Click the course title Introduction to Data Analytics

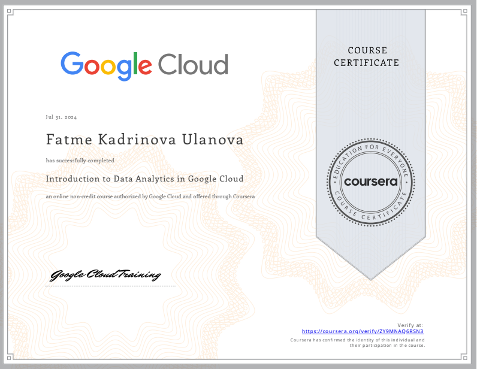144,179
